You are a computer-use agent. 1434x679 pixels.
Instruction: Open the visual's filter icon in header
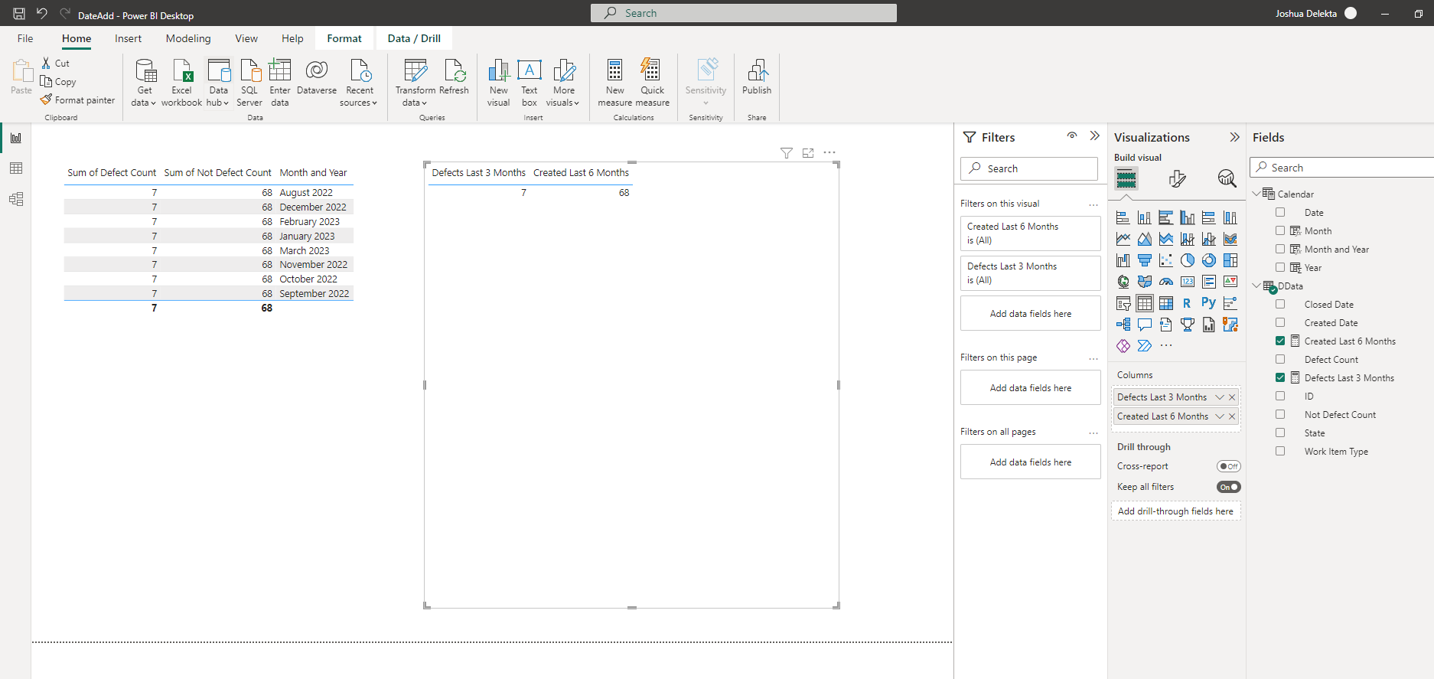pos(786,153)
